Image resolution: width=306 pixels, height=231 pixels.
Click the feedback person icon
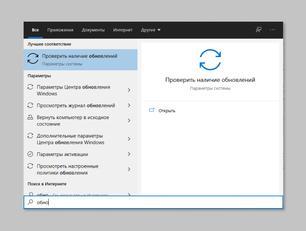click(x=258, y=30)
